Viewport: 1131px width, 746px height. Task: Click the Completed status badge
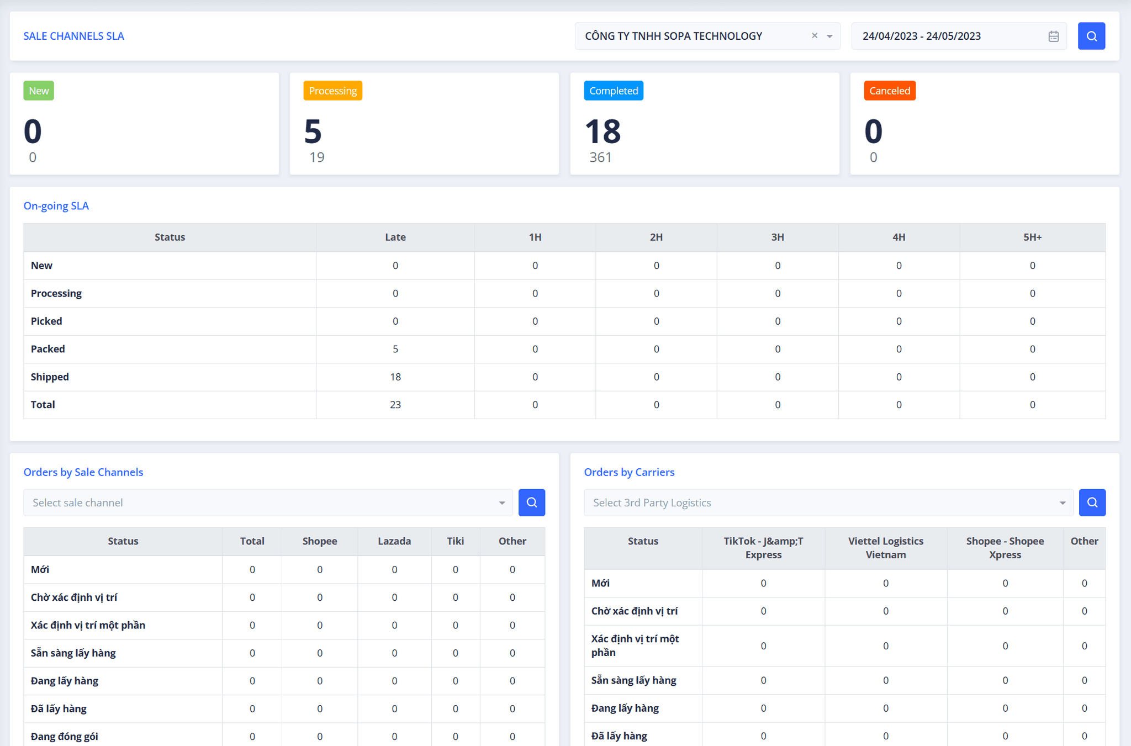point(613,90)
